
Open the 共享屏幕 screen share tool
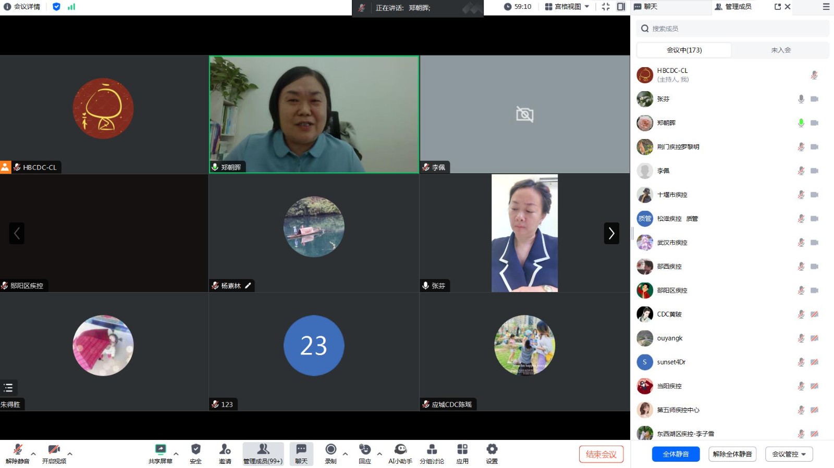(160, 453)
